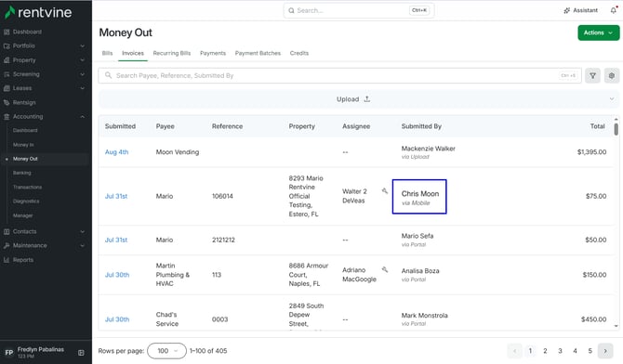
Task: Open Transactions submenu item
Action: point(27,187)
